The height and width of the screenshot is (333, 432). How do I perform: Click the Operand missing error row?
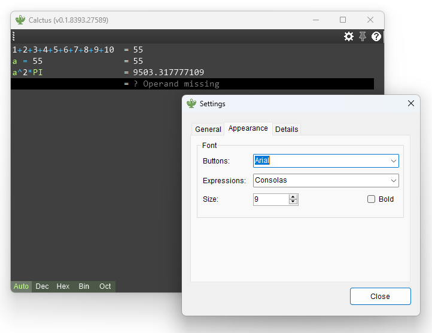point(192,84)
